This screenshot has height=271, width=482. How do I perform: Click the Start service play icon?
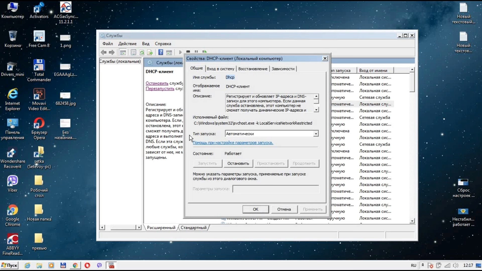tap(180, 52)
